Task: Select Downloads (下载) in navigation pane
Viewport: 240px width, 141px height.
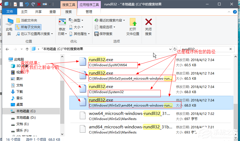Action: click(x=17, y=91)
